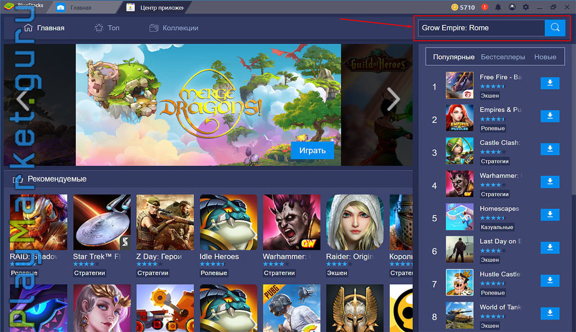Open Star Trek Fleet Command recommended game
This screenshot has width=576, height=332.
(x=102, y=222)
